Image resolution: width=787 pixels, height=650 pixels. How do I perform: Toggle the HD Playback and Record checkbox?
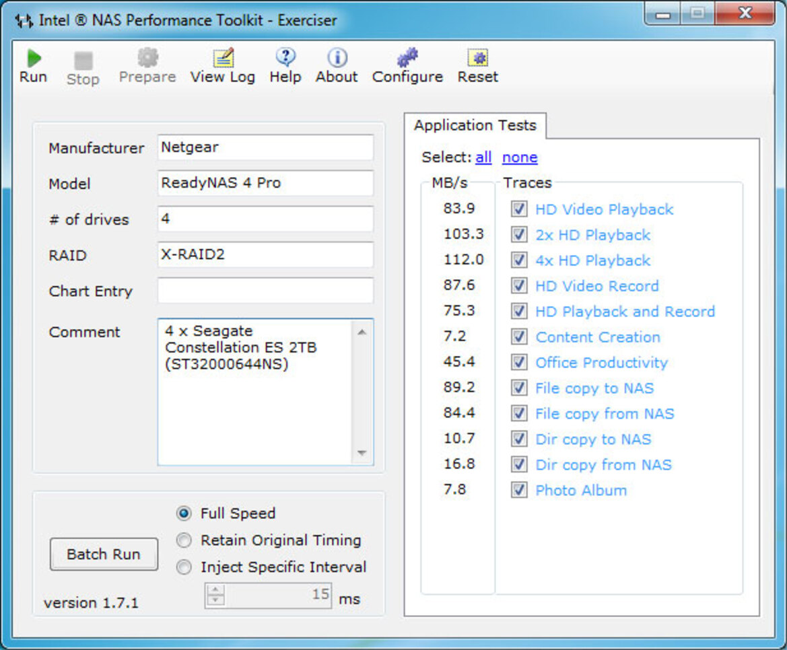point(519,311)
